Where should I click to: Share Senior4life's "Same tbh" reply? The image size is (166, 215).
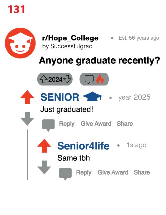pos(142,172)
